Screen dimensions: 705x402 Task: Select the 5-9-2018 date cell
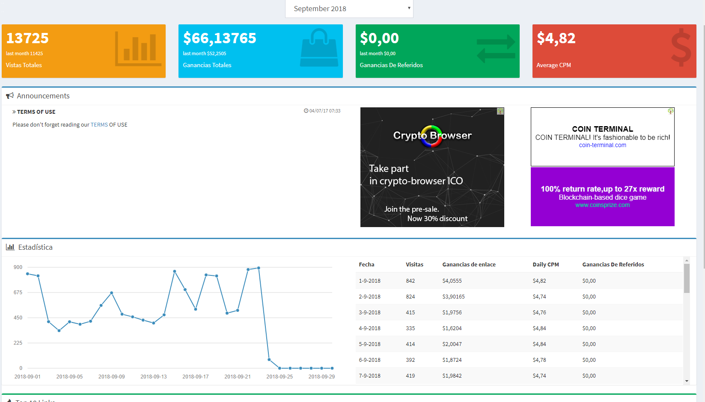[x=370, y=344]
